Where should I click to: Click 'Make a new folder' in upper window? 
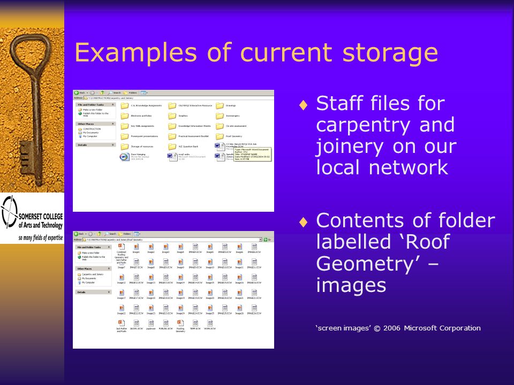90,110
